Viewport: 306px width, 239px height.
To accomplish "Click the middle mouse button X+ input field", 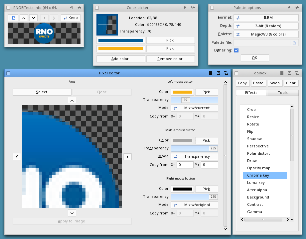I will point(185,165).
